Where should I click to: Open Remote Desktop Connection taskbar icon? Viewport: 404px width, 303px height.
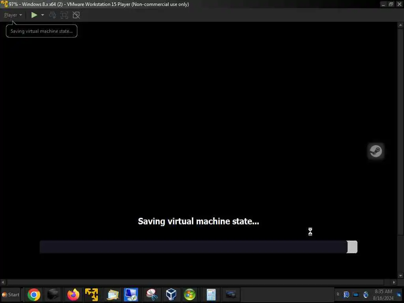tap(131, 294)
